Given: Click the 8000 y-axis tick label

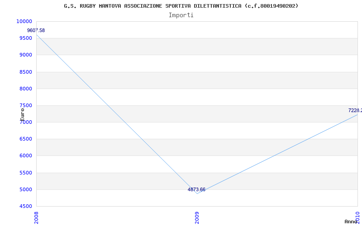Looking at the screenshot, I should (x=25, y=89).
